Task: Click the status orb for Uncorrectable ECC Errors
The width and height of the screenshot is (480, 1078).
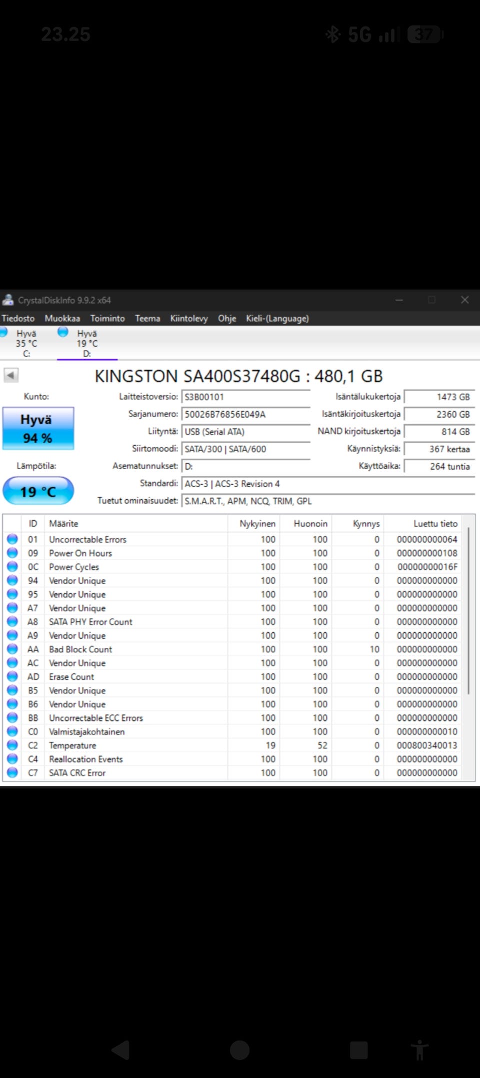Action: tap(12, 718)
